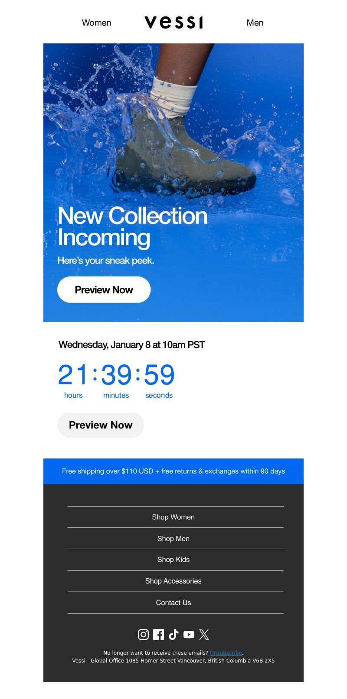
Task: Go to the Women header link
Action: 96,23
